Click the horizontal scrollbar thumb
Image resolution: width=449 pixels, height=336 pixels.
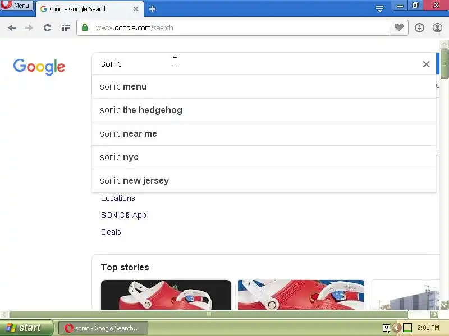point(209,315)
